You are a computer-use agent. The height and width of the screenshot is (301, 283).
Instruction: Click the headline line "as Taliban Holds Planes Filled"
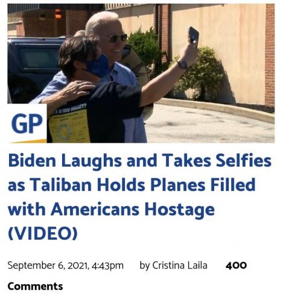click(x=132, y=185)
